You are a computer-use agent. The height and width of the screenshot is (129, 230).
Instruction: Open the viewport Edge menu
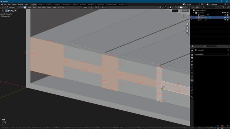click(54, 7)
